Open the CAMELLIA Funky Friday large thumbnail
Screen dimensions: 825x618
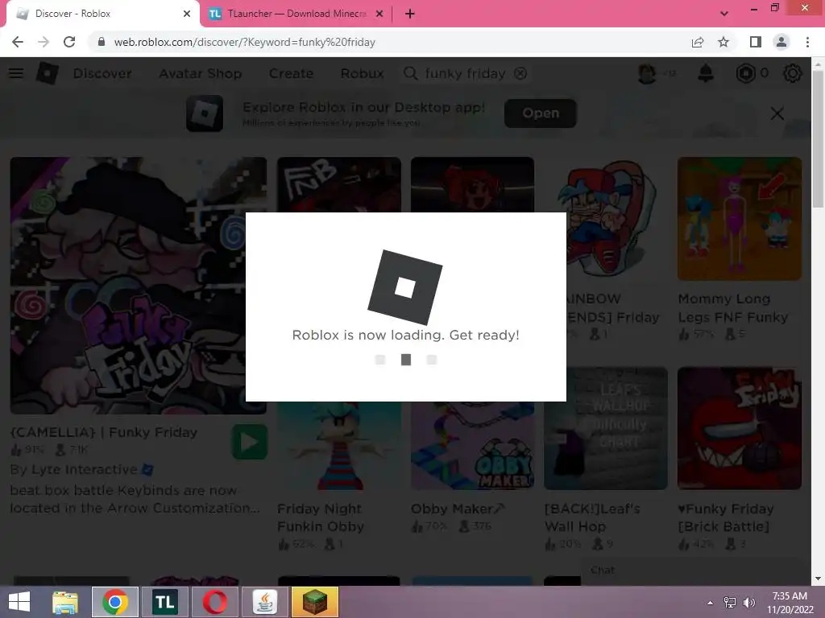(139, 286)
